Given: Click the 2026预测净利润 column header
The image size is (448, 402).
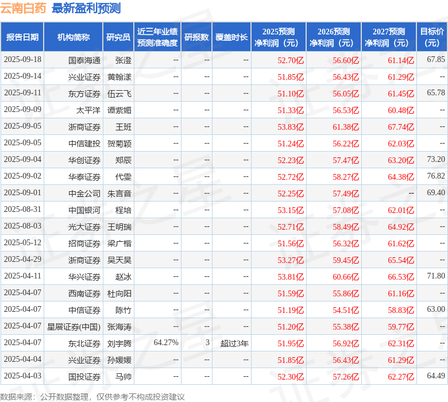Looking at the screenshot, I should pyautogui.click(x=334, y=37).
